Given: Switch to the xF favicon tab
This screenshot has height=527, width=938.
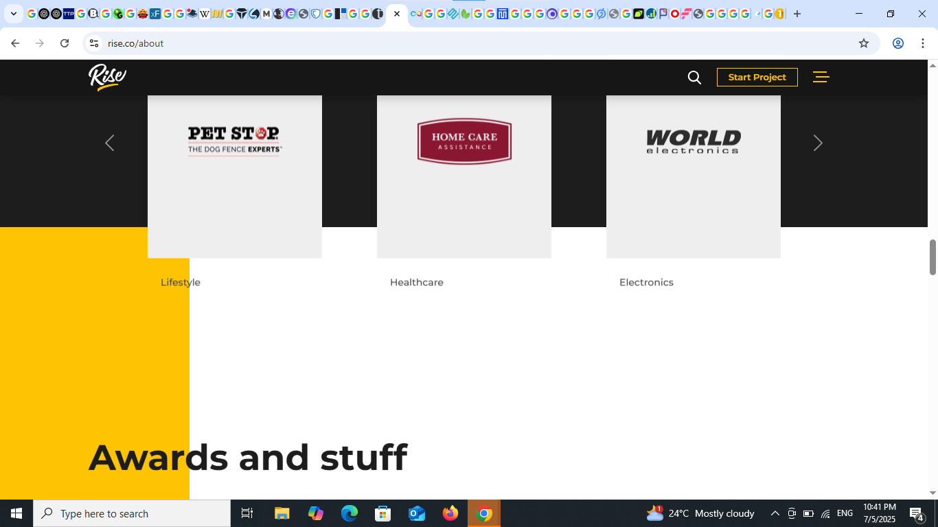Looking at the screenshot, I should 155,14.
